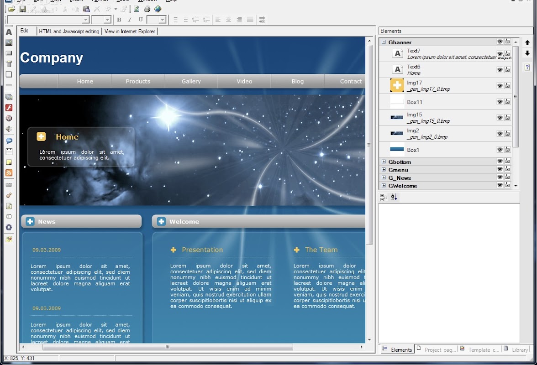
Task: Click the categorized view icon
Action: tap(384, 197)
